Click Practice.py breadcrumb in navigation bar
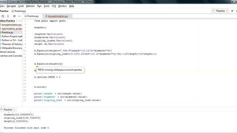Screen dimensions: 237x133 (x=19, y=11)
